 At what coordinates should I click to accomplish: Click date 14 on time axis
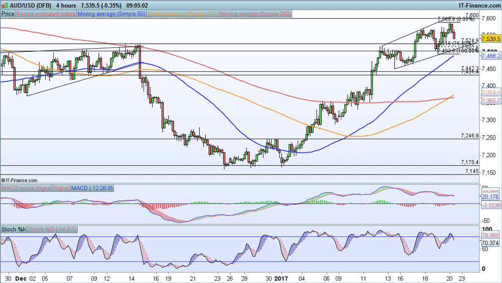(131, 278)
